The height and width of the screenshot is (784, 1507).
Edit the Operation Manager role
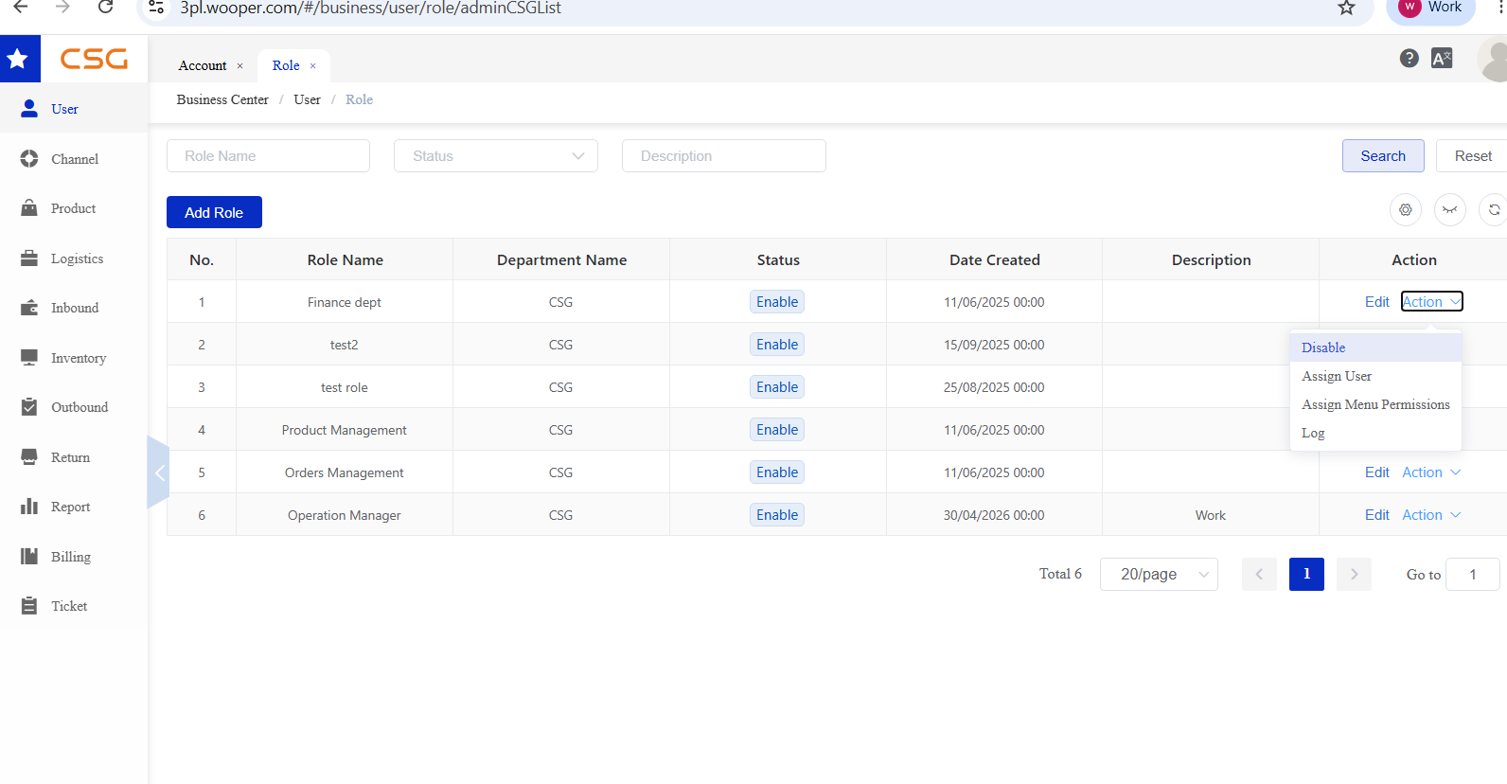(1377, 515)
